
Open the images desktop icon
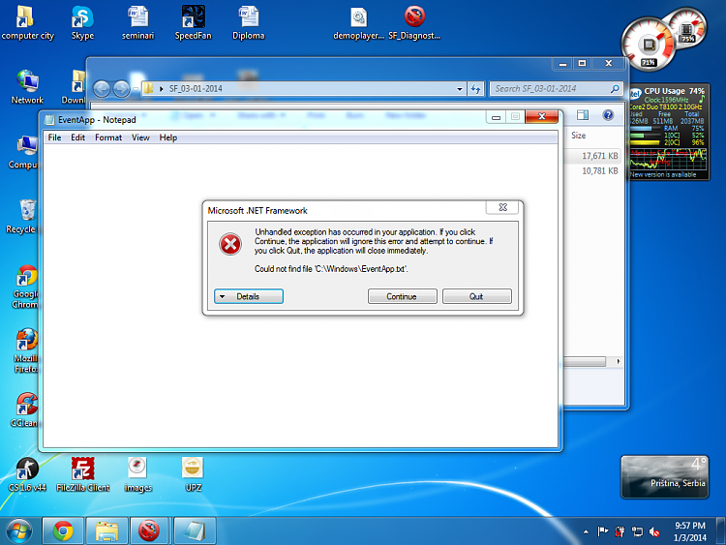point(138,474)
